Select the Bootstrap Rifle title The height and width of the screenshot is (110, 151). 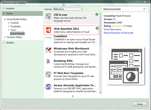tap(63, 61)
